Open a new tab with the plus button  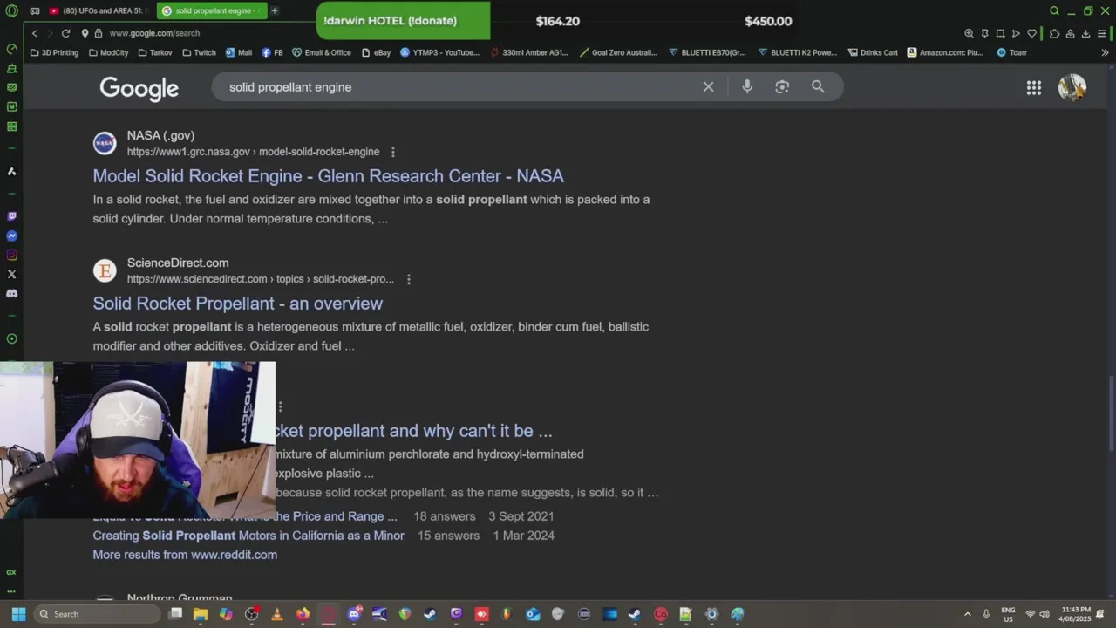coord(275,10)
